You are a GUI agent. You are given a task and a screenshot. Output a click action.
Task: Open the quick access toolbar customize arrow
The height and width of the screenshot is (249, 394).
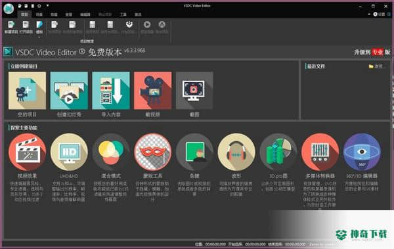47,5
